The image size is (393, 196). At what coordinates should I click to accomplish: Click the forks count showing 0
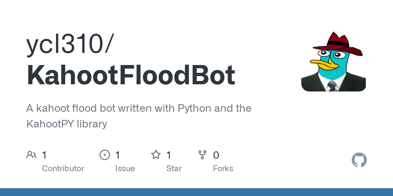pos(216,155)
